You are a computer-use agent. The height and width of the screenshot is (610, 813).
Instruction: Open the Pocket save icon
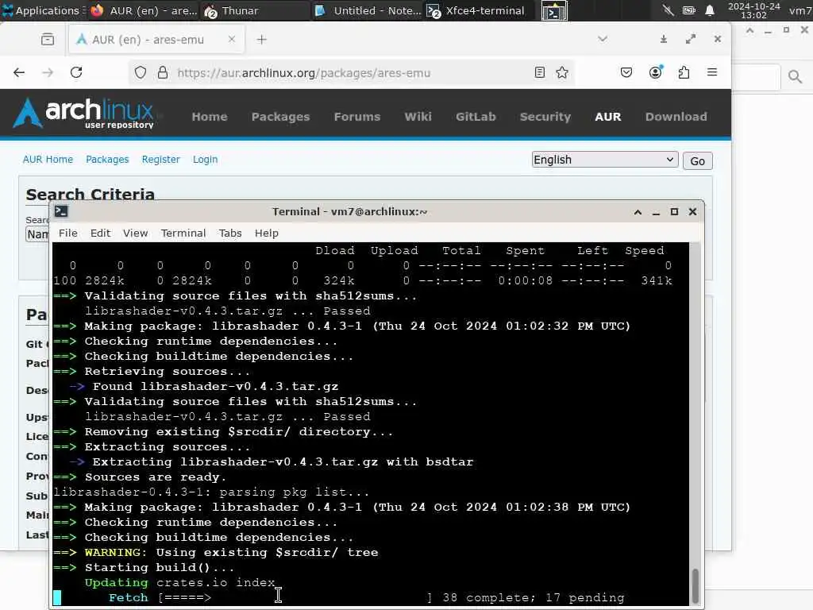pos(626,72)
